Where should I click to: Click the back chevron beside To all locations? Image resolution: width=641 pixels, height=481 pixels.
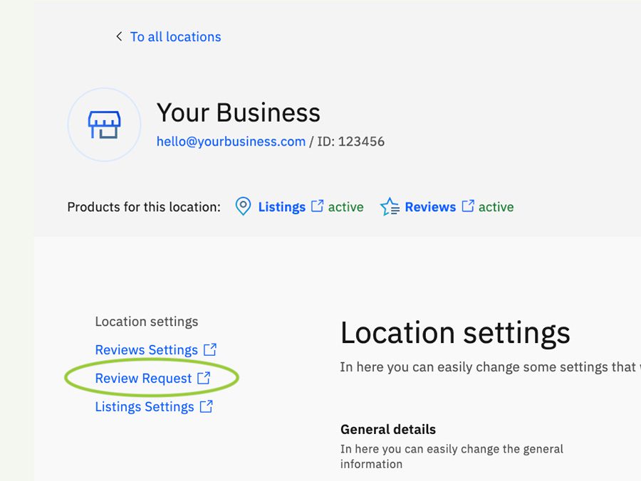click(119, 37)
